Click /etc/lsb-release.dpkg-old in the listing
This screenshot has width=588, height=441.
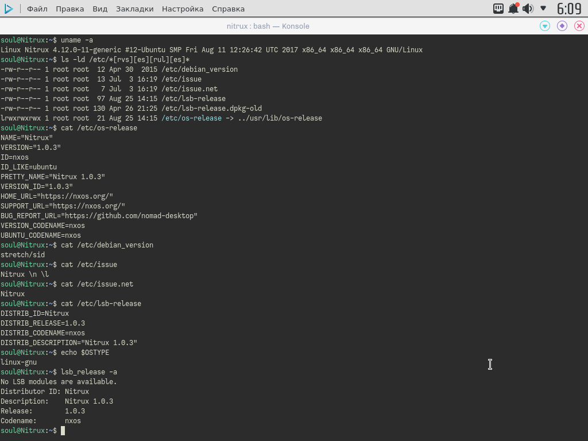(x=211, y=109)
